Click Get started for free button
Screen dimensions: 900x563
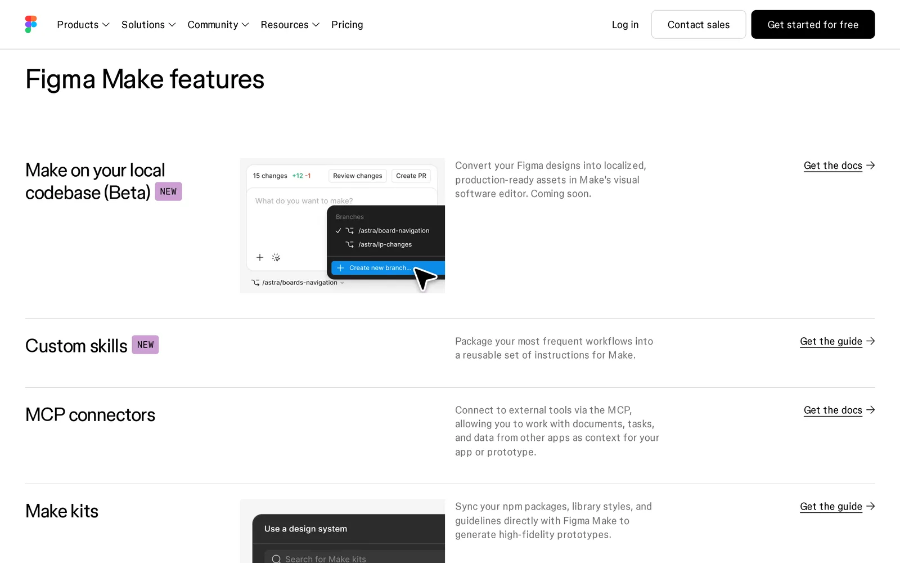pyautogui.click(x=813, y=24)
